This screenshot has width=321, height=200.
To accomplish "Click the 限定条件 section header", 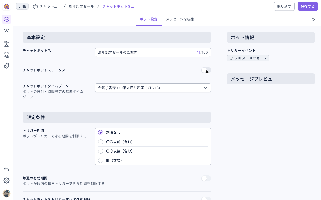I will (117, 117).
